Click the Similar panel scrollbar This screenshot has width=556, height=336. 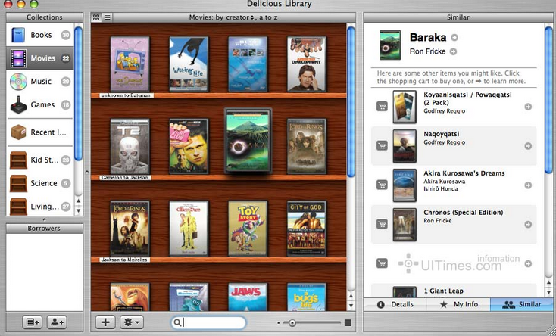(548, 99)
